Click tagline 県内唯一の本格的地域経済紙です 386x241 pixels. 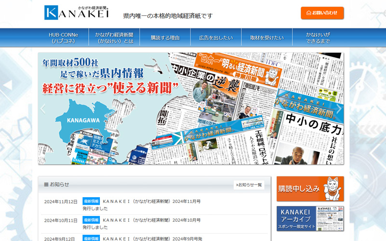[x=168, y=16]
